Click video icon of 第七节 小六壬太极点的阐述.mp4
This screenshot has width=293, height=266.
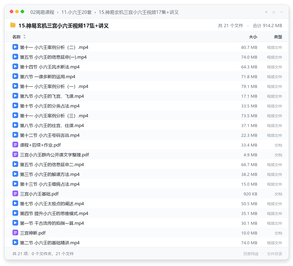pos(15,203)
